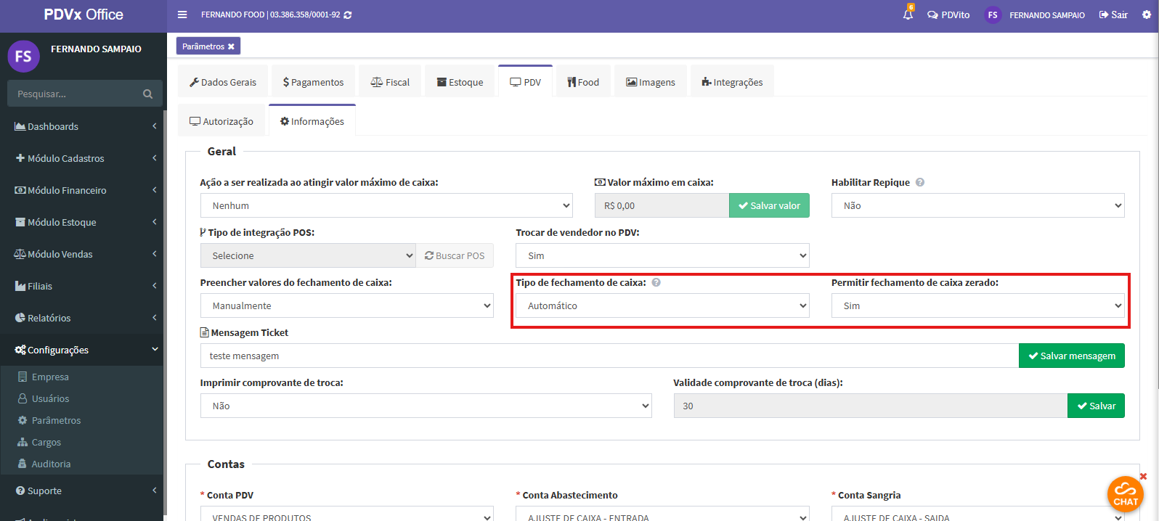
Task: Open Cargos under Configurações
Action: (46, 442)
